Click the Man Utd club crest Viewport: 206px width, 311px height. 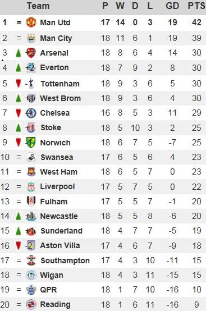pos(31,22)
